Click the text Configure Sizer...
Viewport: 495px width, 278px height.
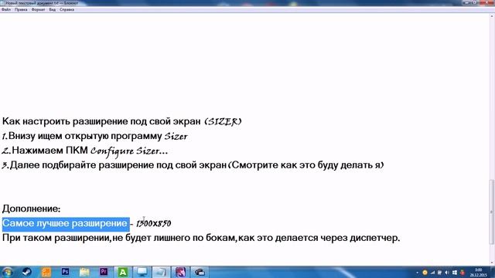pyautogui.click(x=129, y=151)
